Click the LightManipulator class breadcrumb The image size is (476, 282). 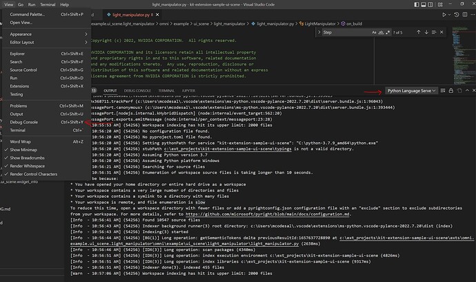(317, 23)
